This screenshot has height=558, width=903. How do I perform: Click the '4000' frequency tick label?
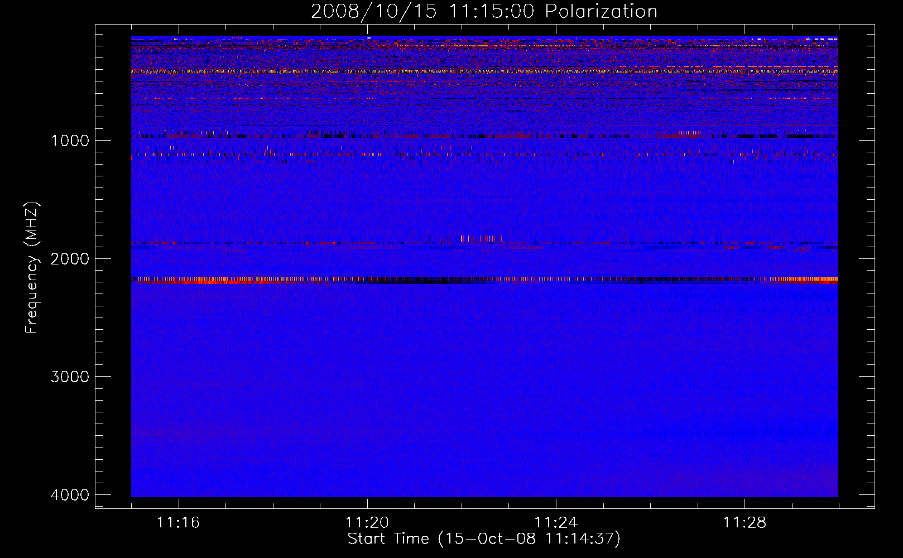(x=70, y=495)
